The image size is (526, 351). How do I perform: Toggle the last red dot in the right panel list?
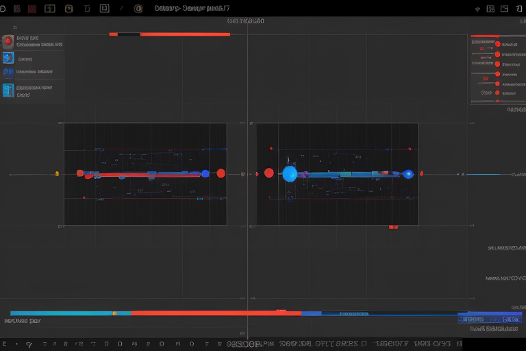click(497, 93)
